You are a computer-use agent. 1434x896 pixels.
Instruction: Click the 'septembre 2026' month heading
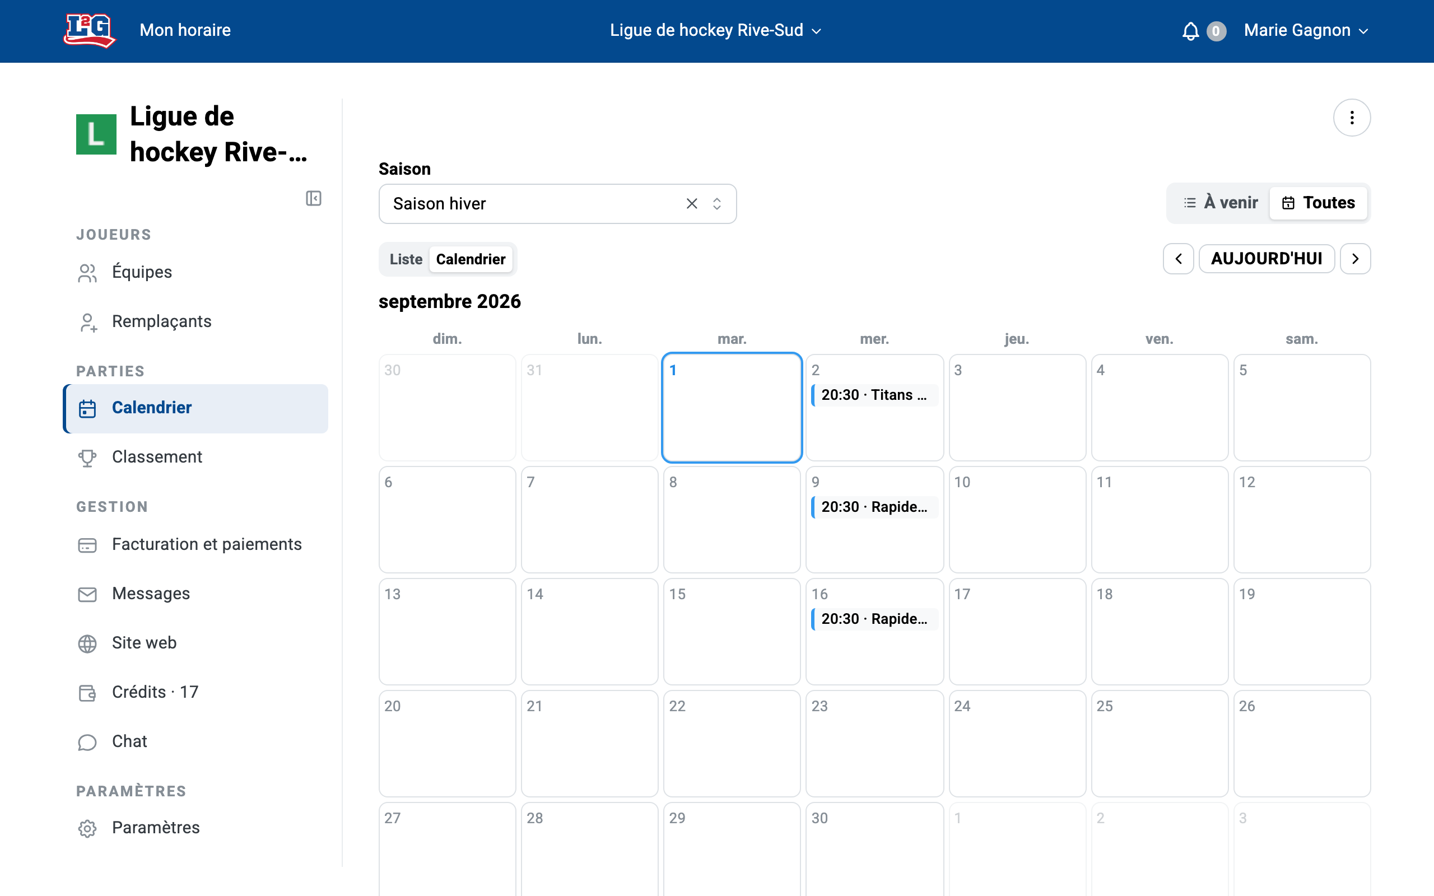point(450,302)
